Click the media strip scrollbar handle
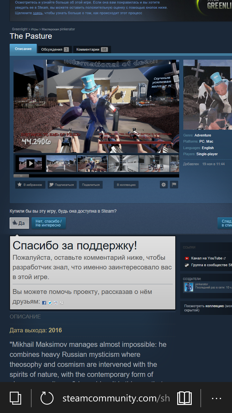This screenshot has height=413, width=232. point(21,176)
